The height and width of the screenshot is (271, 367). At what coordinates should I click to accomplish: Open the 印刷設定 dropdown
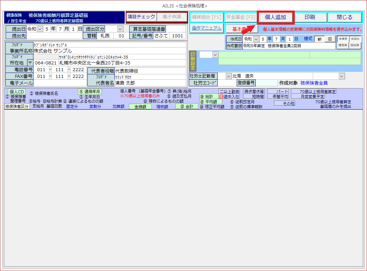point(215,55)
